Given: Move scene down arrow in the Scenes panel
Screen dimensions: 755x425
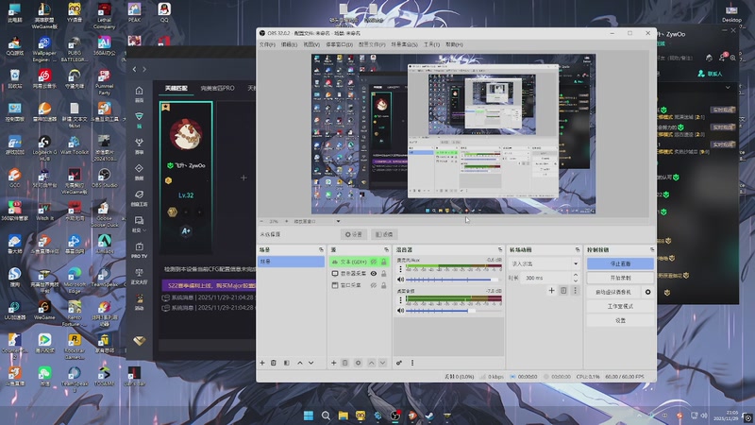Looking at the screenshot, I should (311, 363).
